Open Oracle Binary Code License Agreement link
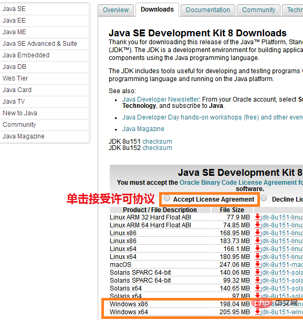This screenshot has width=303, height=320. [241, 183]
